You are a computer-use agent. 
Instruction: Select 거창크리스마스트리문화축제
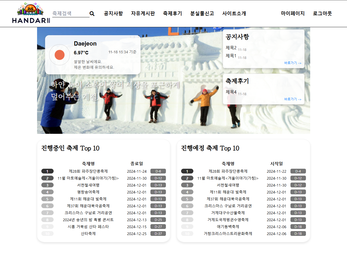tap(228, 233)
